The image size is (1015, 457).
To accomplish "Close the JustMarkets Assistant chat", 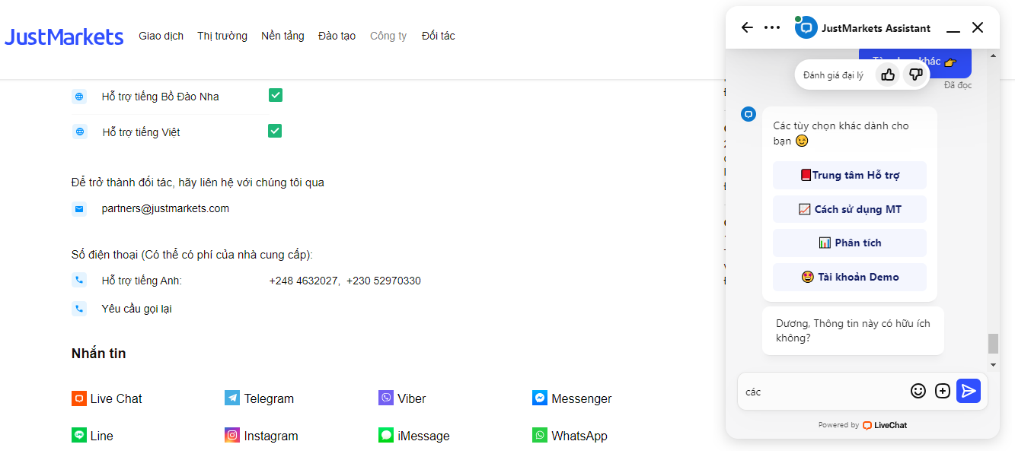I will (978, 27).
